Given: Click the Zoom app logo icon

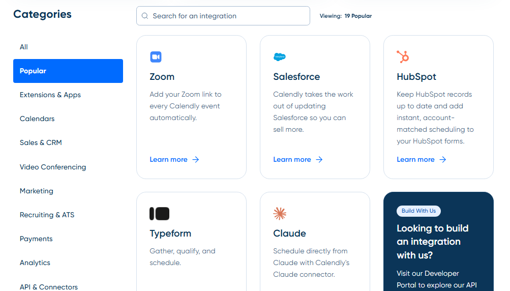Looking at the screenshot, I should coord(156,57).
